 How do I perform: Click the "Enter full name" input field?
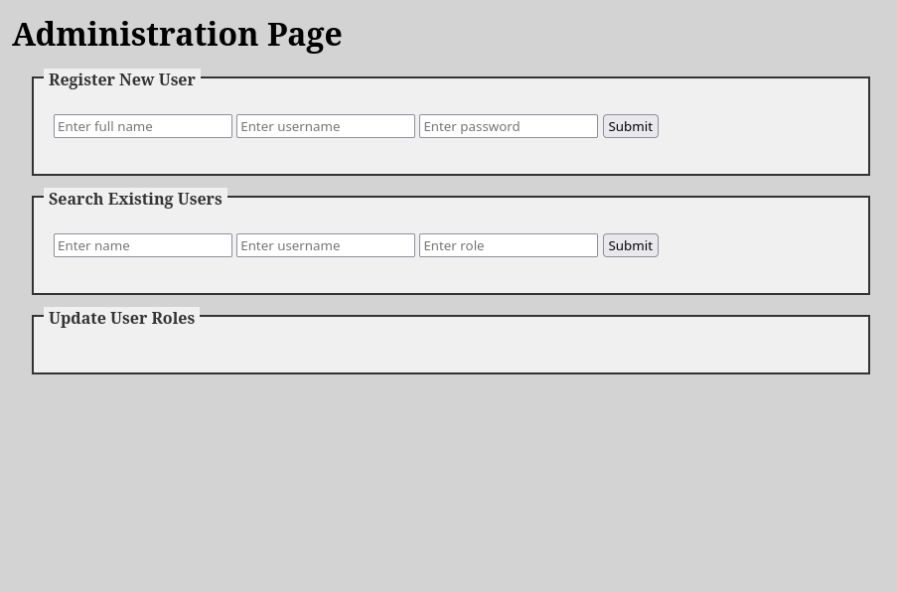click(x=142, y=126)
